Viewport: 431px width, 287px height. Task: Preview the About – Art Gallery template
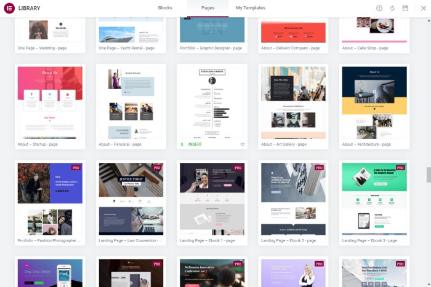point(293,102)
